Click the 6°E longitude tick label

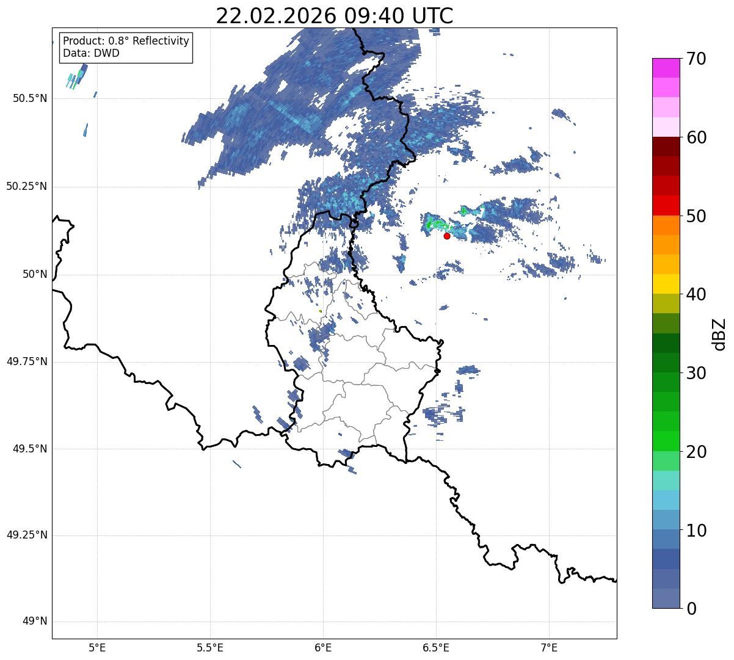[323, 648]
